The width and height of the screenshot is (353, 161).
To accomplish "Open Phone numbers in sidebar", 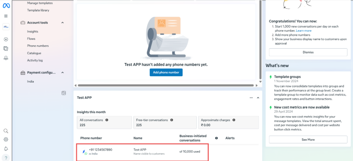I will 38,46.
